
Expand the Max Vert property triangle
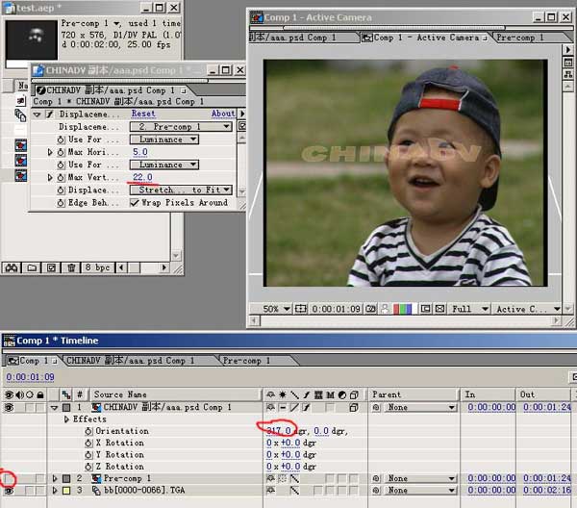[x=50, y=177]
